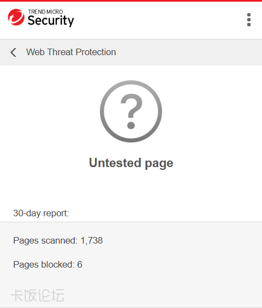Open the three-dot more options menu
The image size is (262, 308).
pos(249,20)
